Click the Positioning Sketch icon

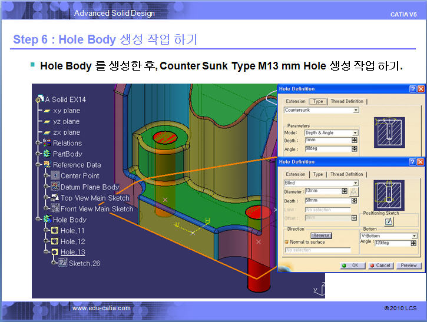click(389, 221)
